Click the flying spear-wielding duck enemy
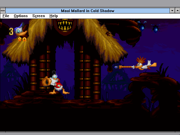This screenshot has height=135, width=180. point(142,65)
